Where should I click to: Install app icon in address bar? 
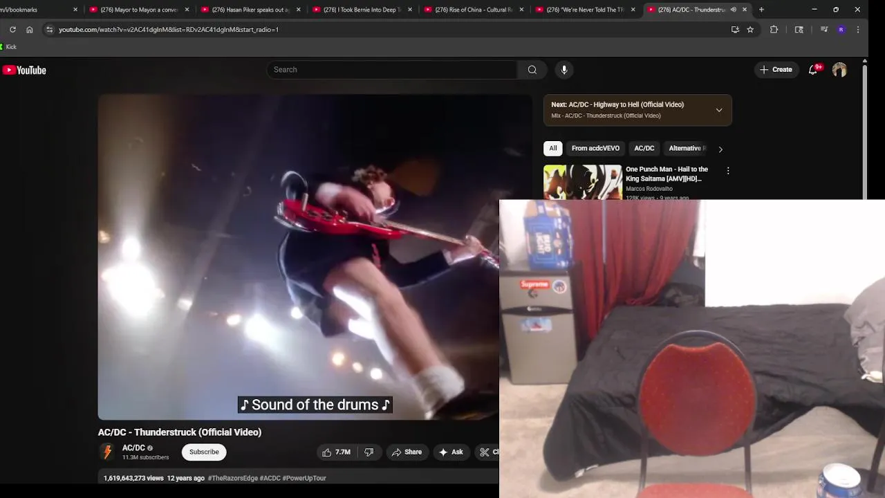pyautogui.click(x=735, y=30)
